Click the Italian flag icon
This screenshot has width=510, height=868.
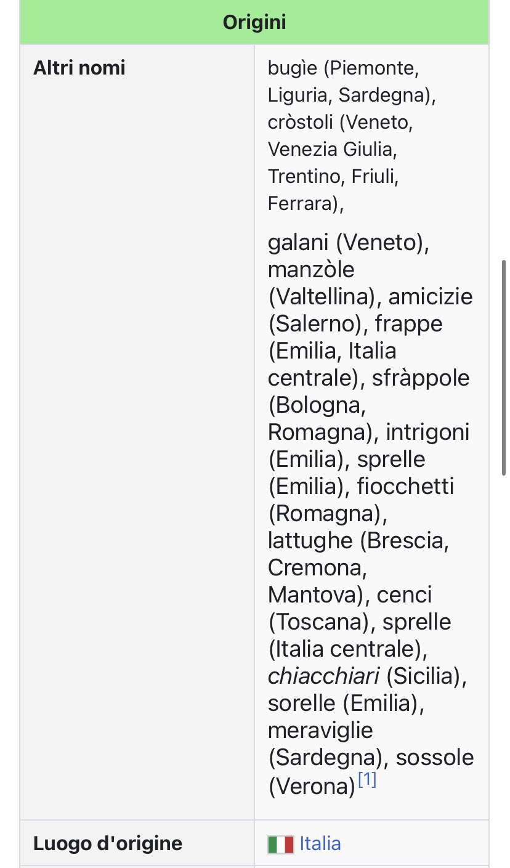pos(281,844)
